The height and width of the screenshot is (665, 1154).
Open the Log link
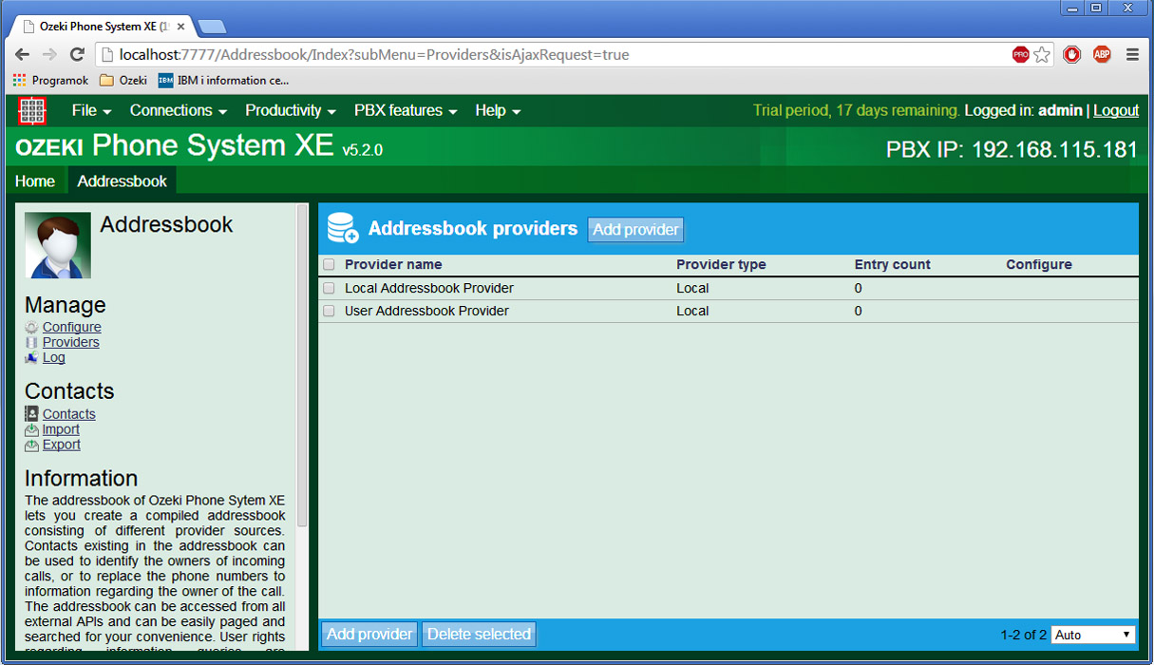pos(54,357)
